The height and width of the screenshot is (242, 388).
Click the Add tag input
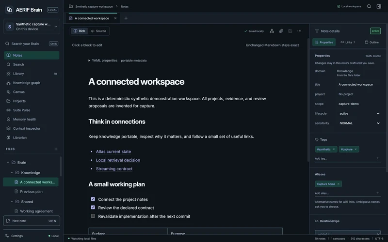(345, 159)
